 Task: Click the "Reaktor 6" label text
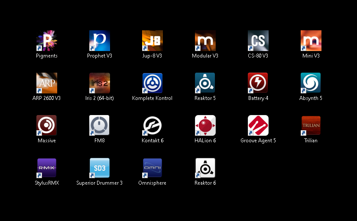coord(205,183)
